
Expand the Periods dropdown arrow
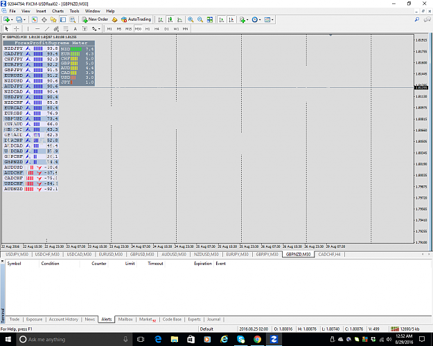click(260, 19)
